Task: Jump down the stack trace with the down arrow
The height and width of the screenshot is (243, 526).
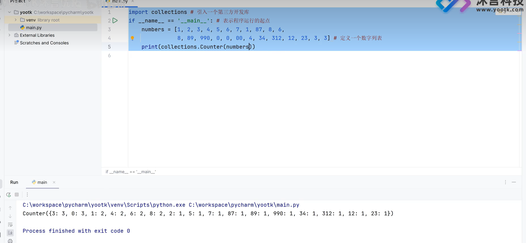Action: click(10, 216)
